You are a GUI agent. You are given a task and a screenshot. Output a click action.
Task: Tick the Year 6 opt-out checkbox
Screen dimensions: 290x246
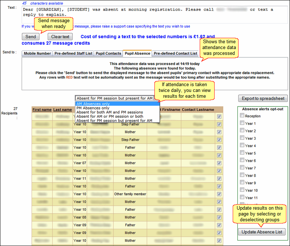coord(242,160)
